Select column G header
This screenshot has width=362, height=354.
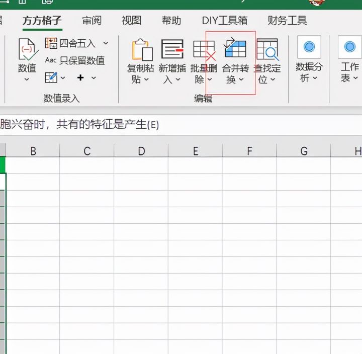304,151
